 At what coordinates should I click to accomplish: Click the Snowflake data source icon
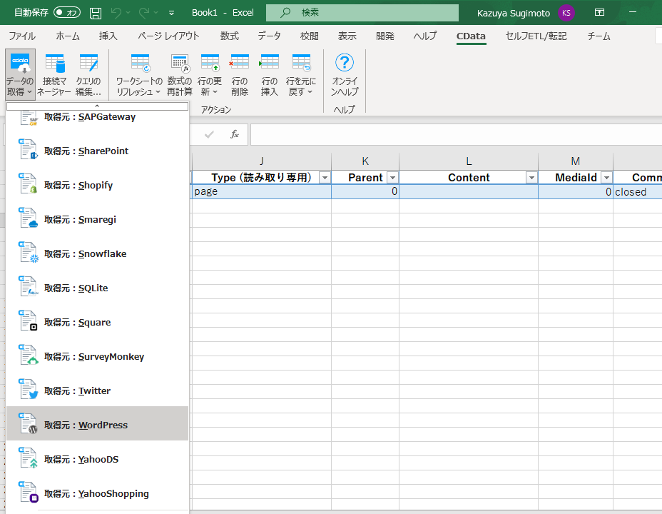pyautogui.click(x=28, y=253)
